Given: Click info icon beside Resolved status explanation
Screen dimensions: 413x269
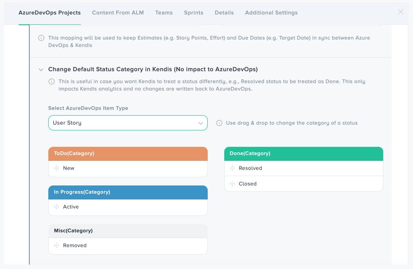Looking at the screenshot, I should [52, 81].
